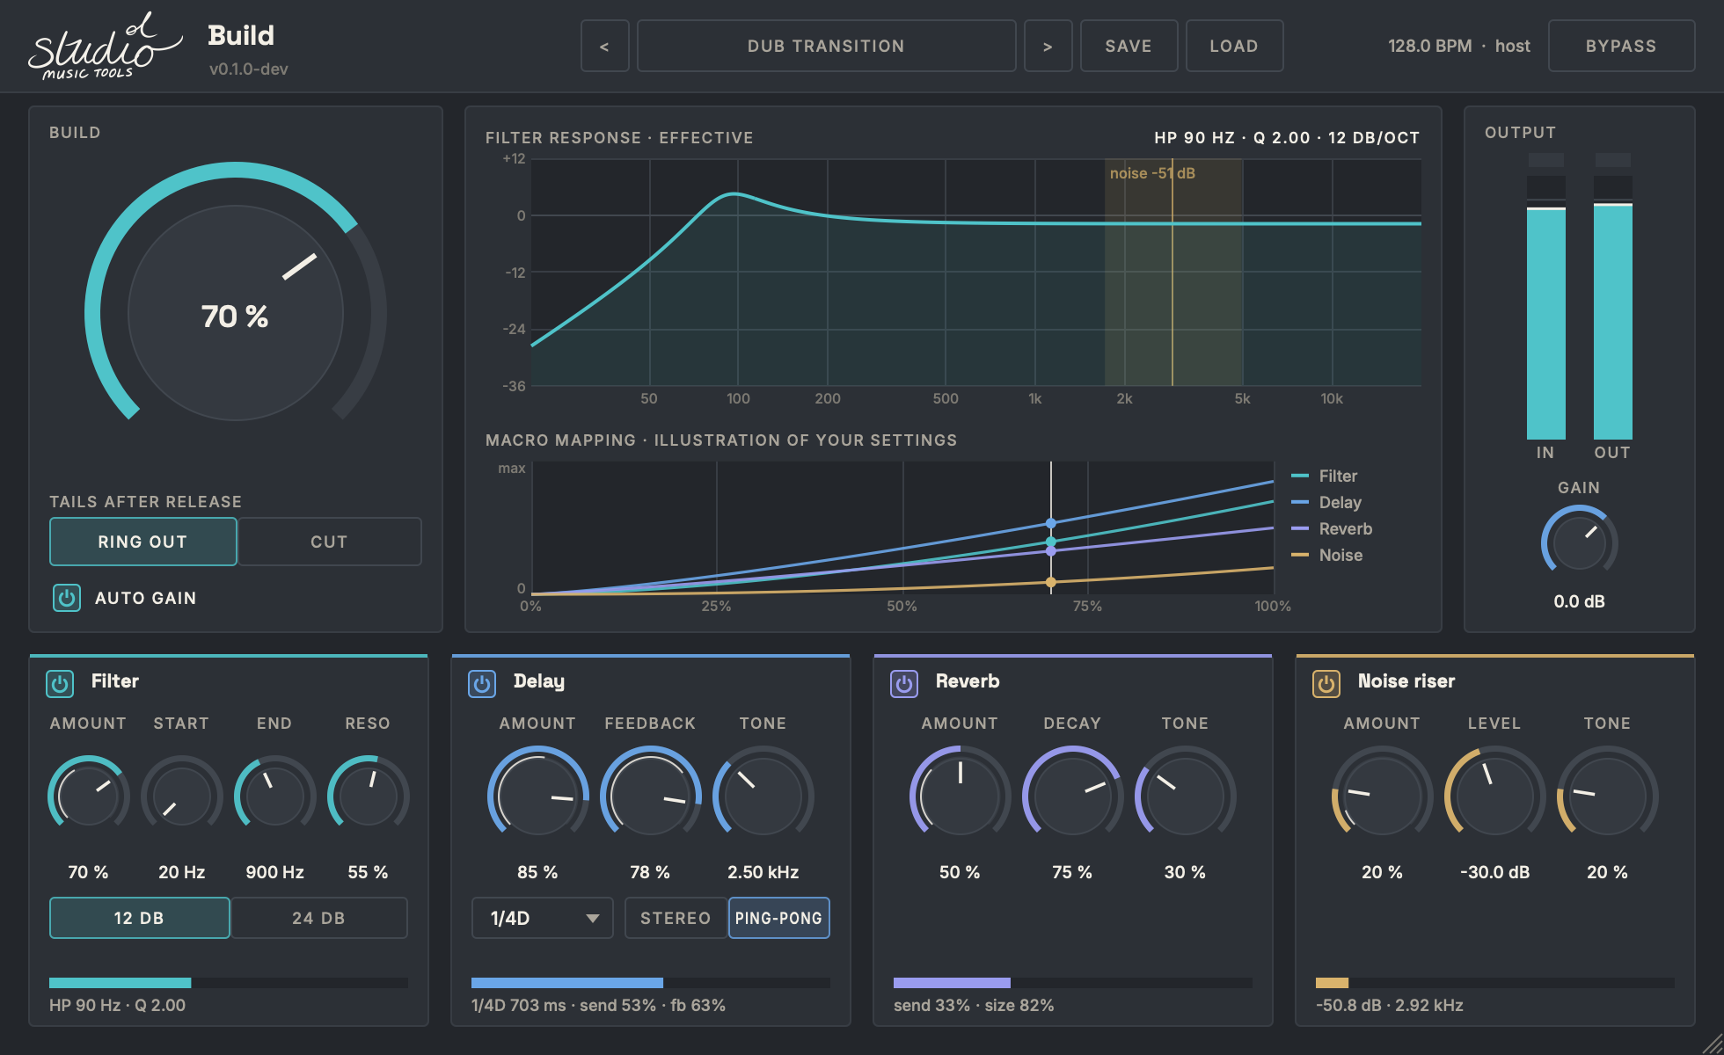Toggle the Reverb module power icon
The height and width of the screenshot is (1055, 1724).
click(x=904, y=683)
